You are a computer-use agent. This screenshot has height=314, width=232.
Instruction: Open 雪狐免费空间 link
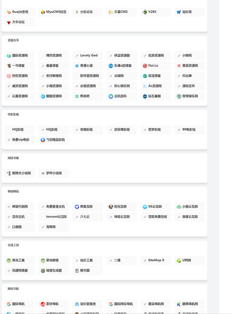point(158,217)
